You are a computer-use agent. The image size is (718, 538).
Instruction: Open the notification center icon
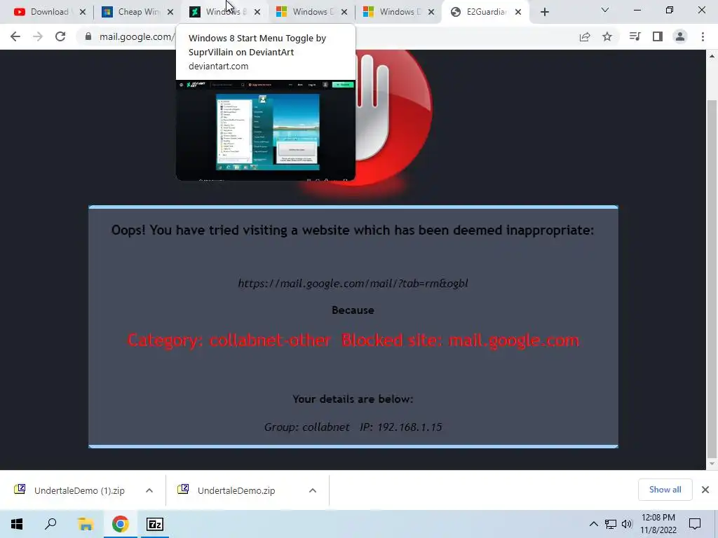(x=695, y=524)
